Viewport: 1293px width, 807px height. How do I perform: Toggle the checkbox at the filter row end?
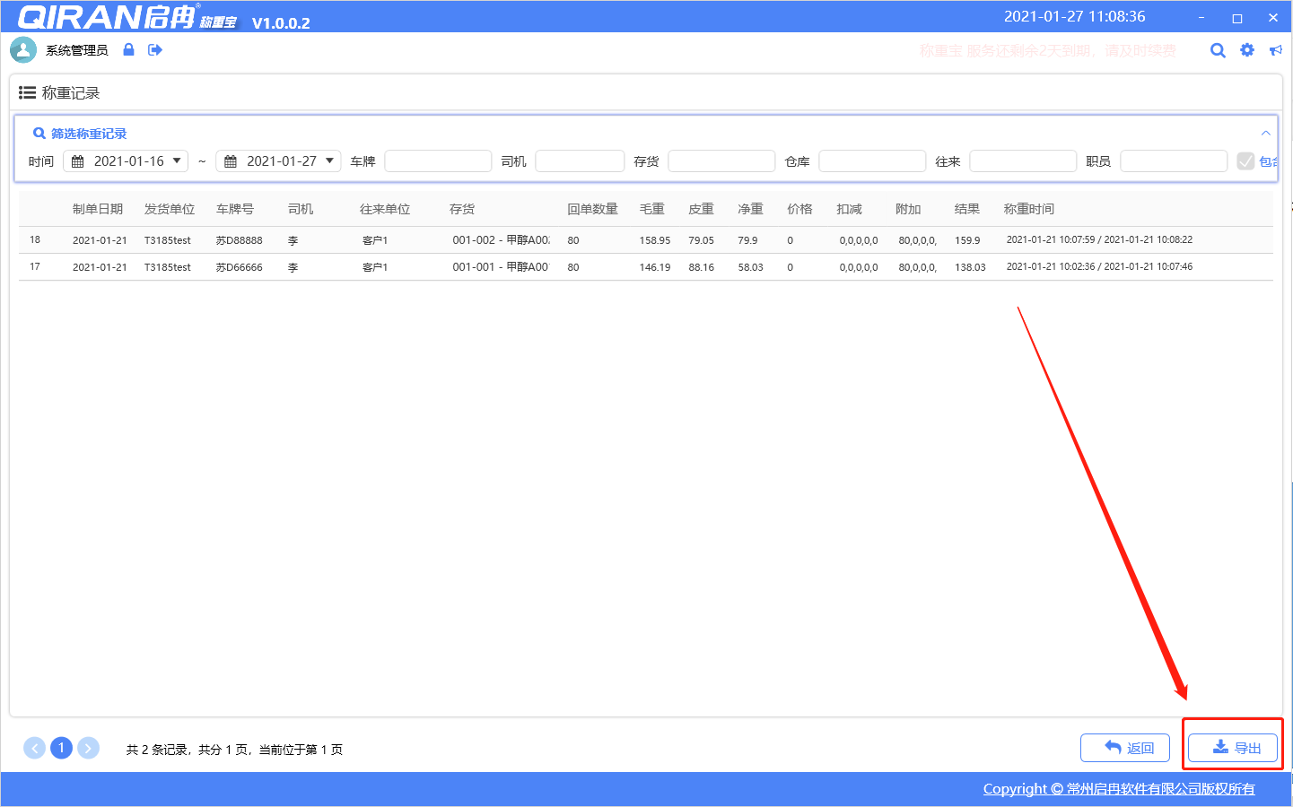[x=1245, y=161]
